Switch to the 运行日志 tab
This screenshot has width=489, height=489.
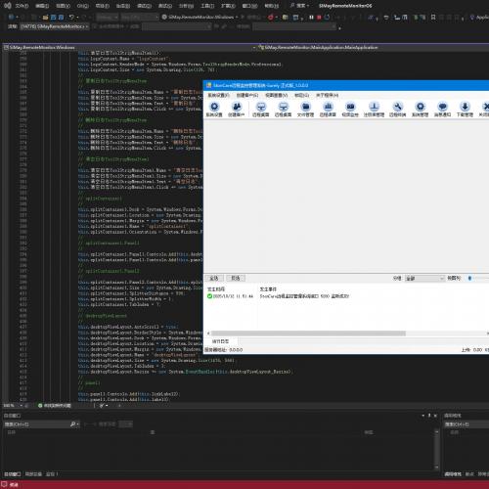[x=220, y=341]
